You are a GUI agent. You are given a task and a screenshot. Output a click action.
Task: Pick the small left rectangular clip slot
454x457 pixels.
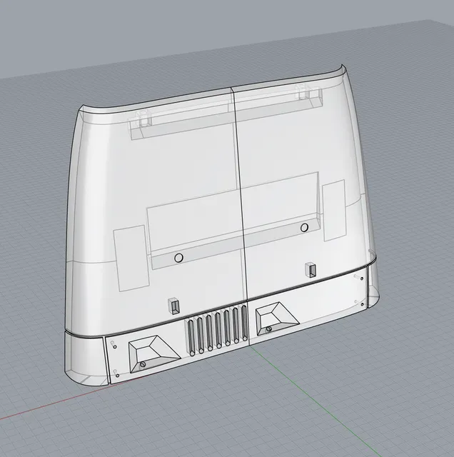pyautogui.click(x=173, y=306)
